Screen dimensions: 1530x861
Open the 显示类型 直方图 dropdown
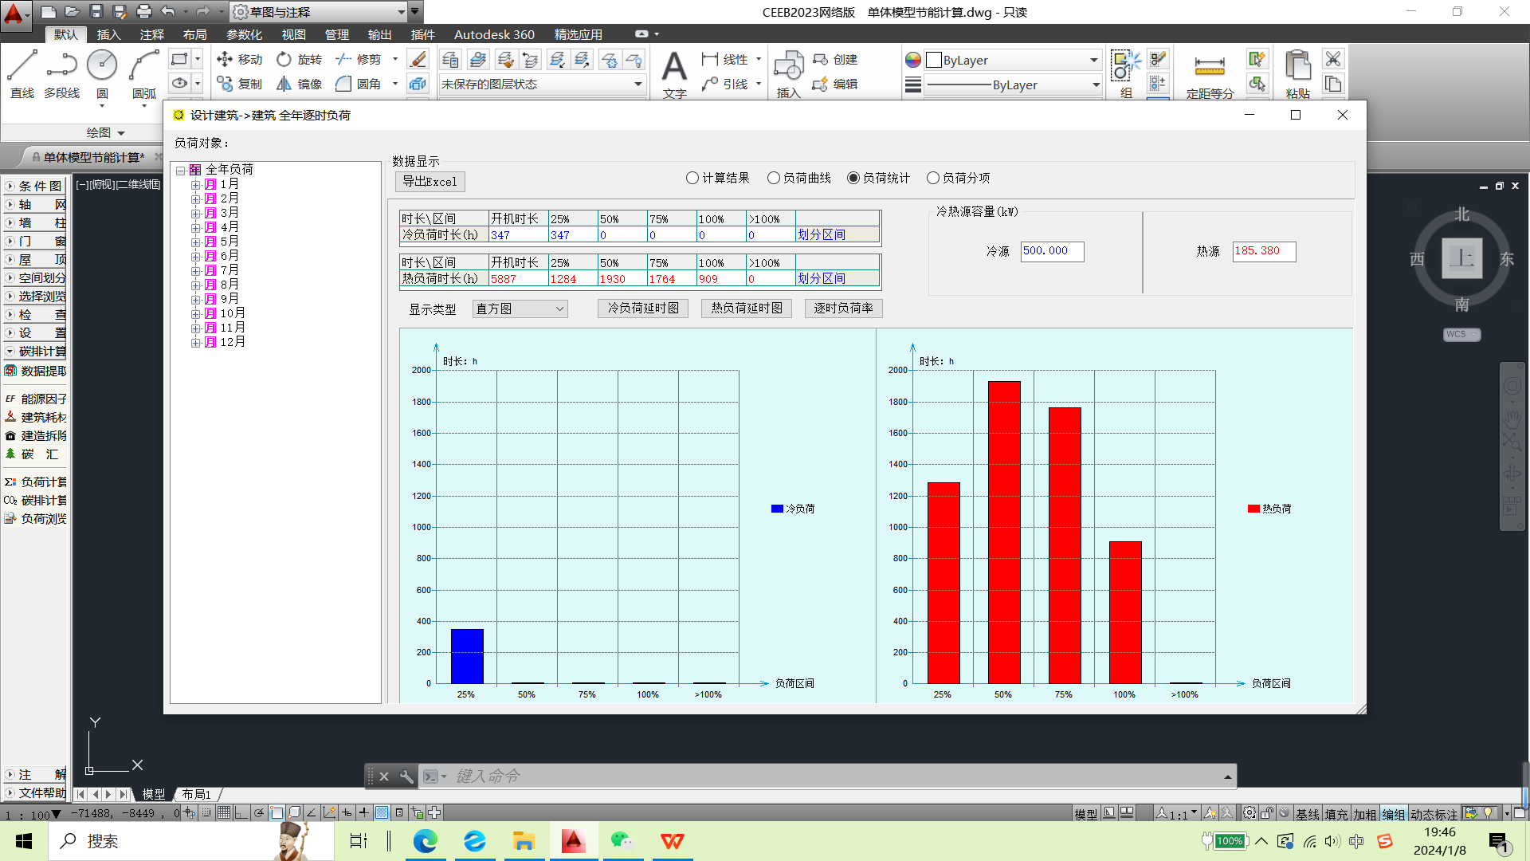520,309
